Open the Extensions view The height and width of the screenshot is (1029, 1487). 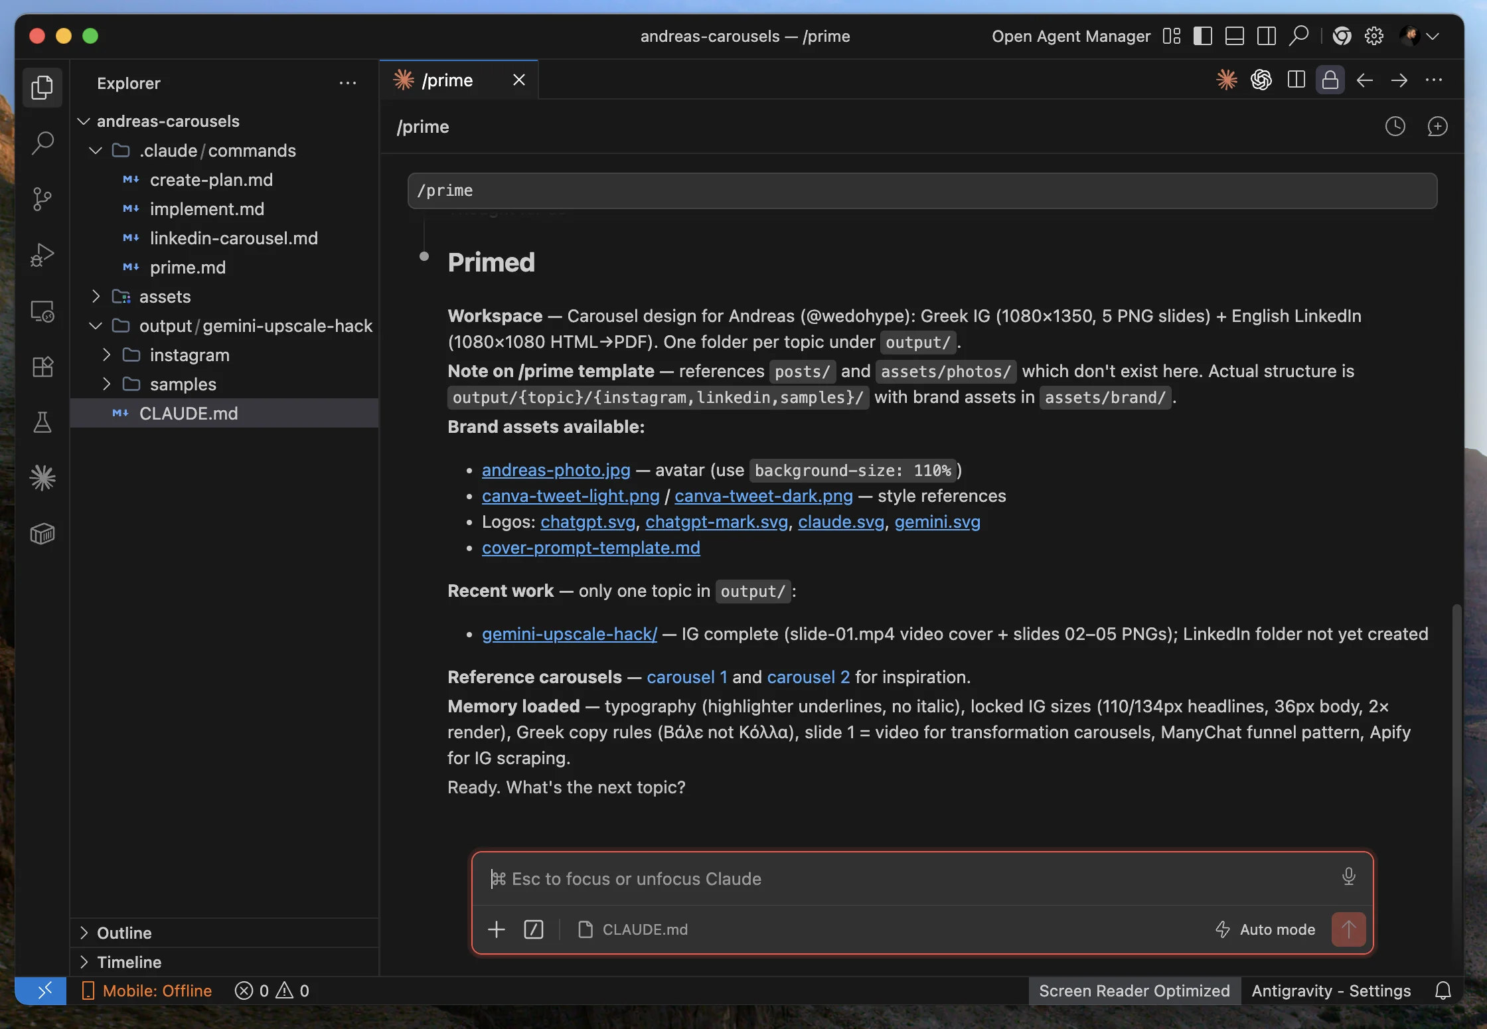click(x=42, y=366)
